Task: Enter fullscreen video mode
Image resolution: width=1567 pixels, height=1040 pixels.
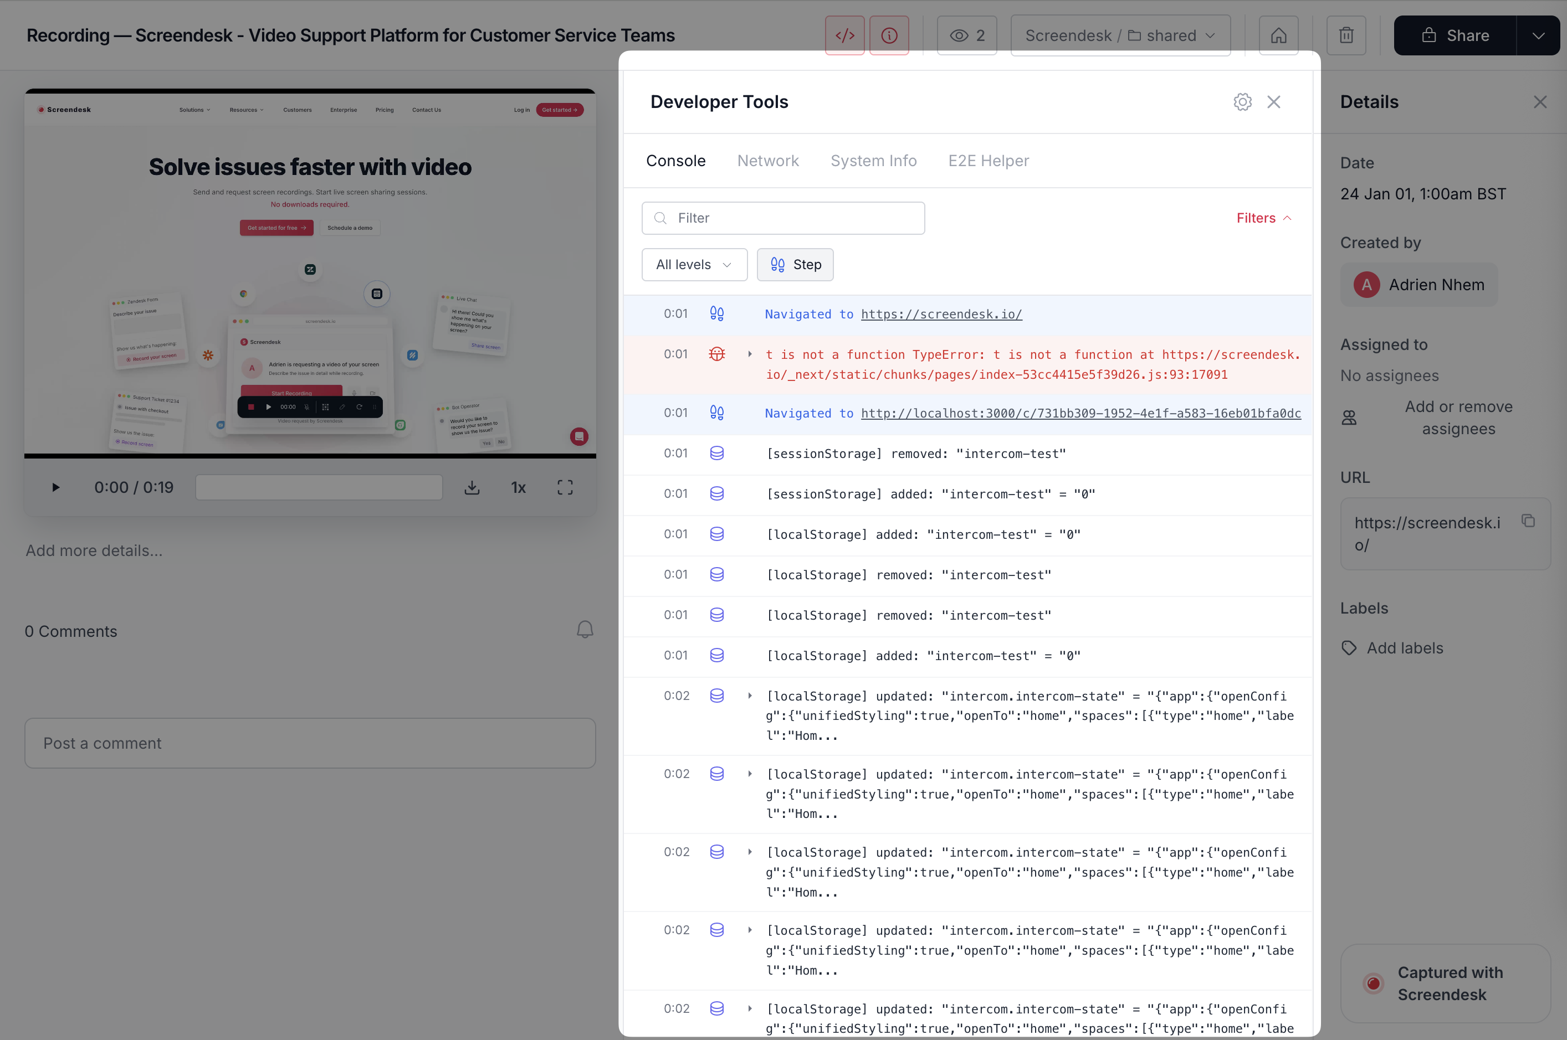Action: [565, 487]
